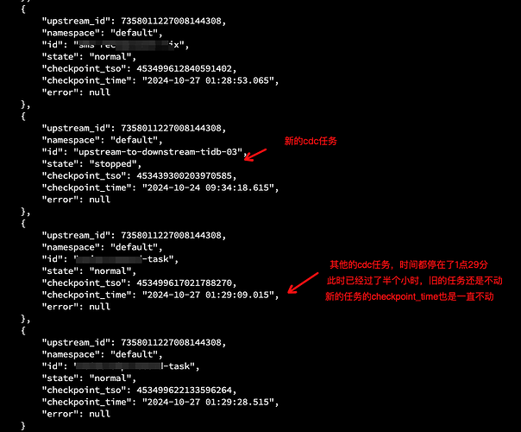521x432 pixels.
Task: Click checkpoint_time "2024-10-27 01:28:53.065"
Action: 208,81
